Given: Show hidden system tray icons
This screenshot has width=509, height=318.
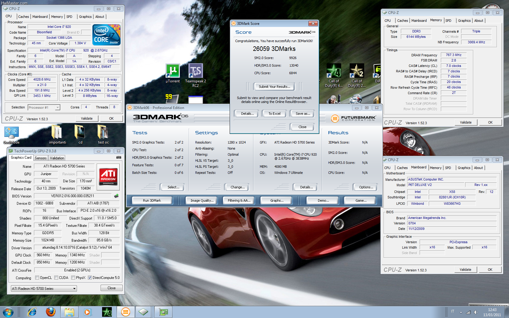Looking at the screenshot, I should point(461,312).
